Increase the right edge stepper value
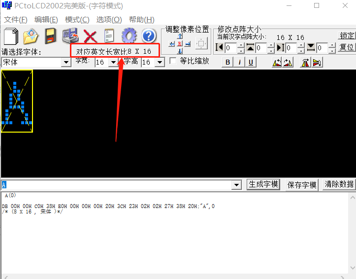 (301, 45)
